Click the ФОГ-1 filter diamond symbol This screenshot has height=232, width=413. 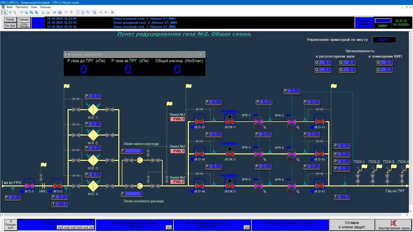[x=93, y=110]
